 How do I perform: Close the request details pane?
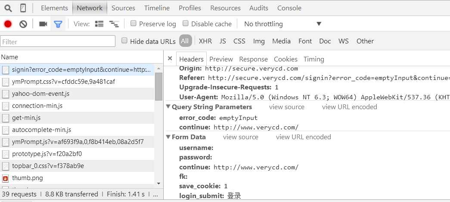[x=170, y=58]
